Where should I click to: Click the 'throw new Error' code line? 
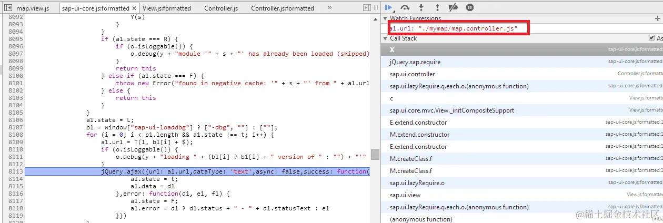point(242,83)
